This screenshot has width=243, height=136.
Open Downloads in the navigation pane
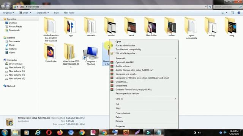14,30
